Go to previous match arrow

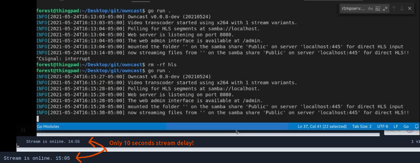click(x=394, y=8)
